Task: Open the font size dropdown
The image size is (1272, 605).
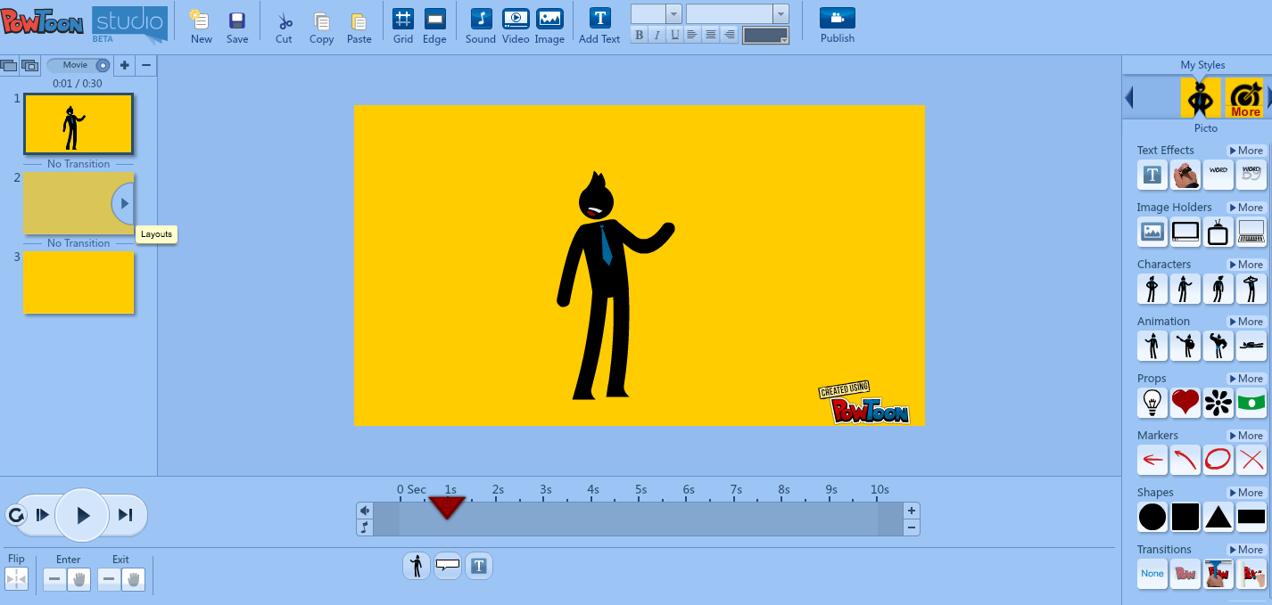Action: pyautogui.click(x=673, y=14)
